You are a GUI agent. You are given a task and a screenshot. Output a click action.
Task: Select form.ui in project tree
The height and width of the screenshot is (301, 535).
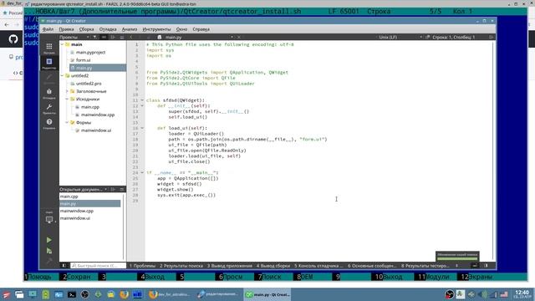pyautogui.click(x=84, y=60)
